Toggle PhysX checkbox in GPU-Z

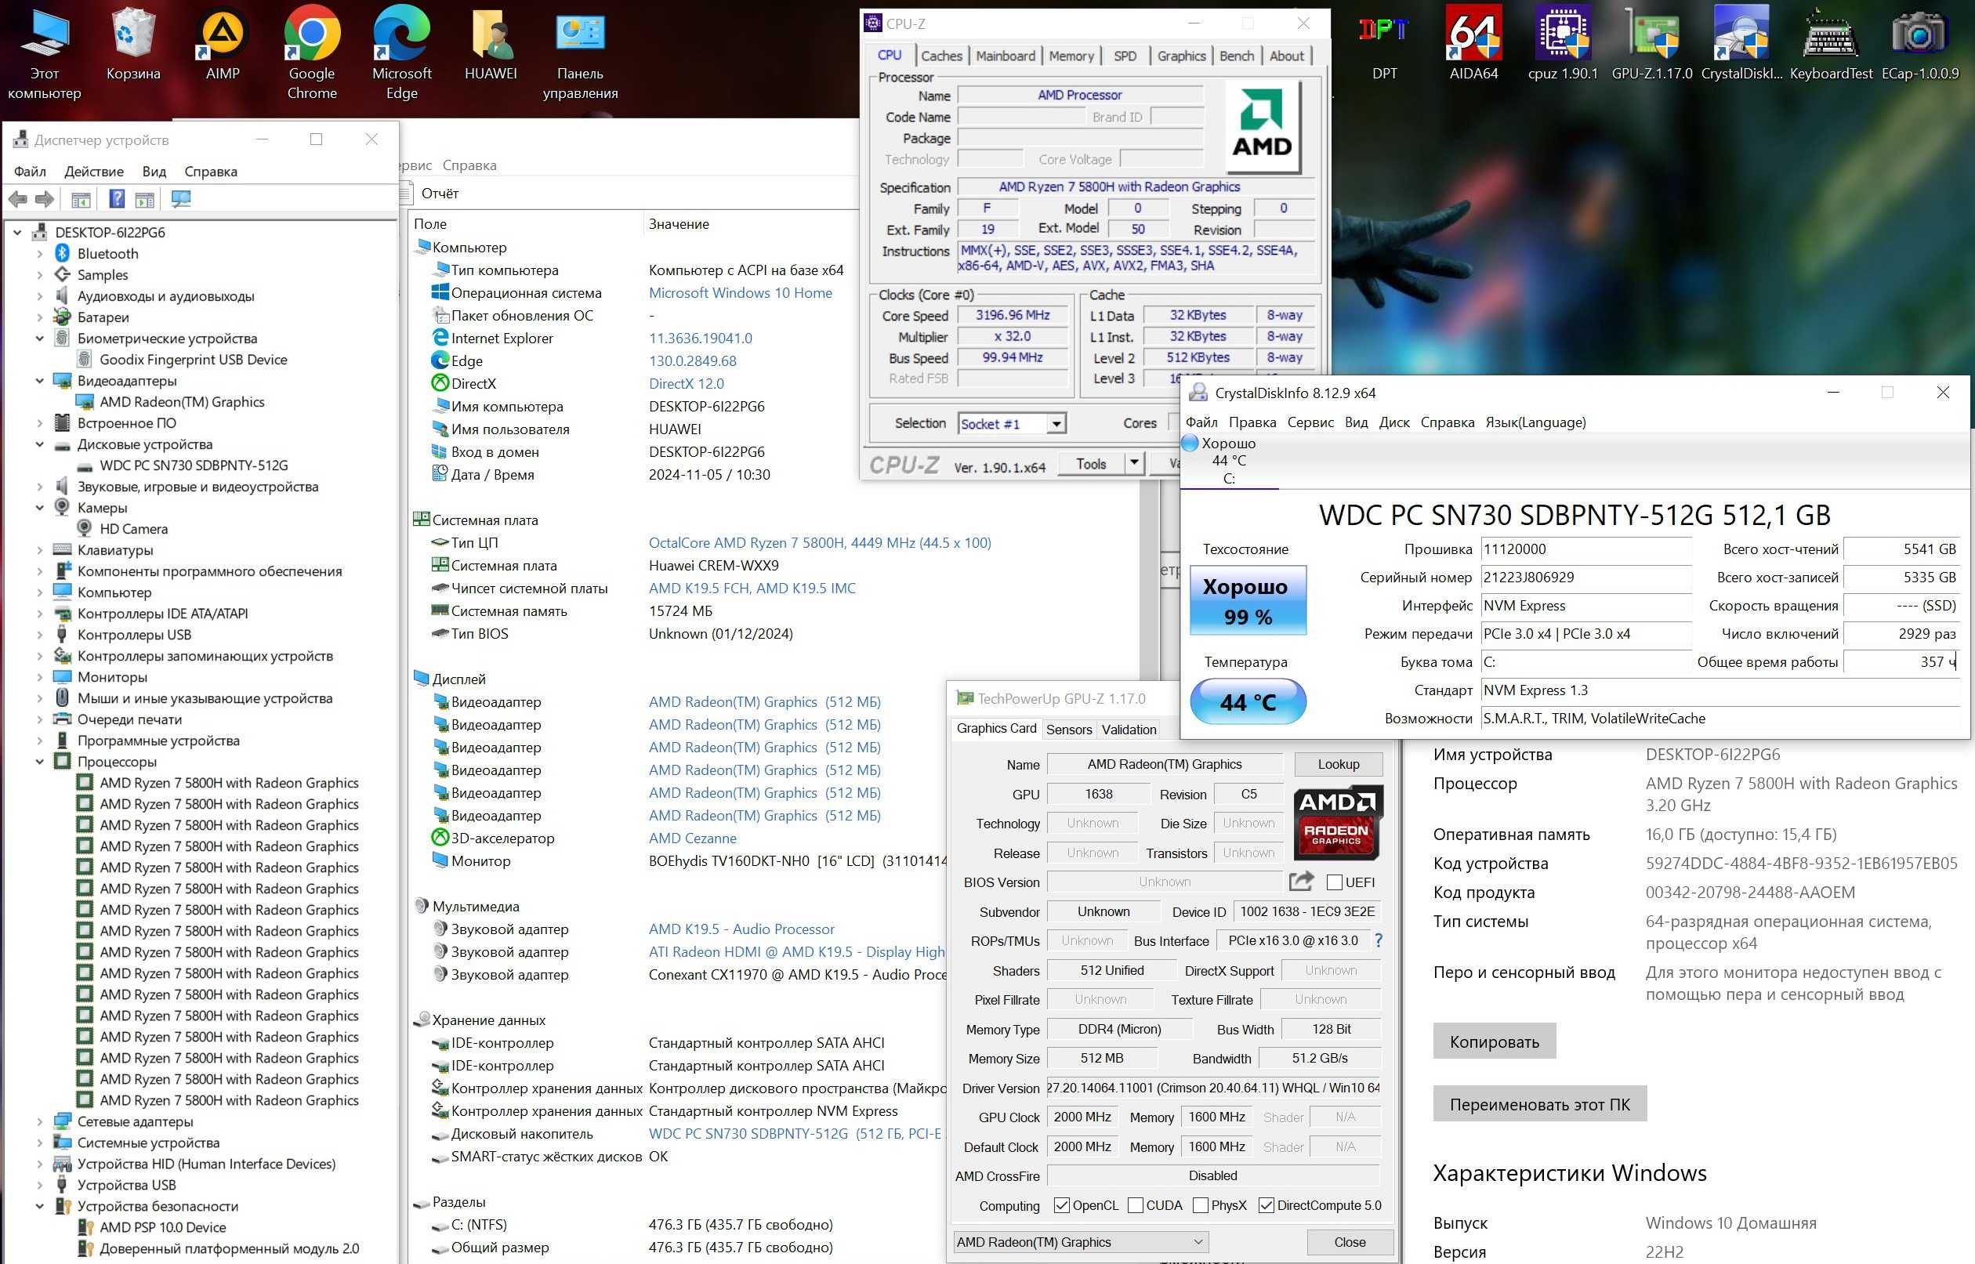1200,1205
